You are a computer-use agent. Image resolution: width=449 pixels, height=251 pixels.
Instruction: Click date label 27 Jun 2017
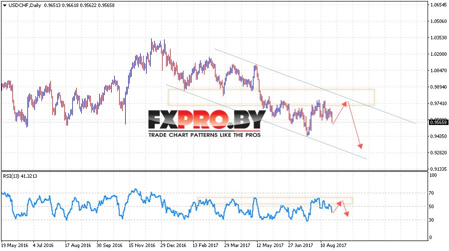pos(301,246)
